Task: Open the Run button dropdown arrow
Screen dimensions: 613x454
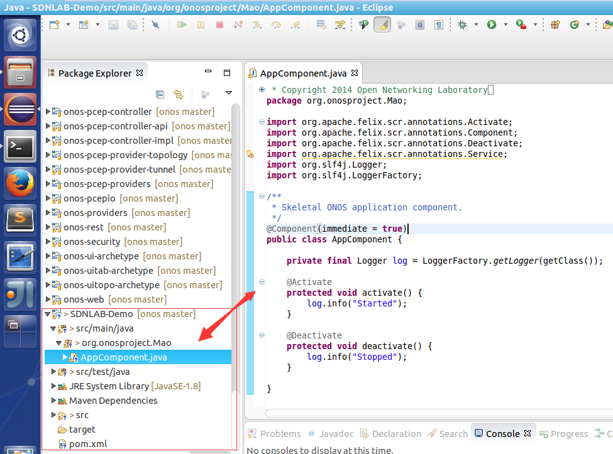Action: click(505, 25)
